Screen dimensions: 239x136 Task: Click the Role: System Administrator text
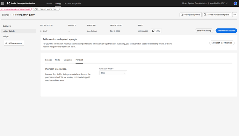(x=194, y=3)
